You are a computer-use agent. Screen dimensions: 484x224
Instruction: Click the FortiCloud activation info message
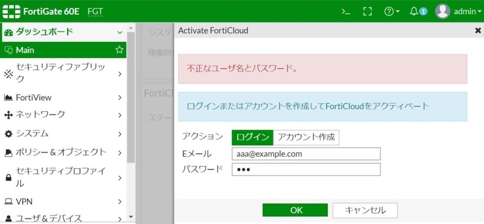click(x=322, y=107)
